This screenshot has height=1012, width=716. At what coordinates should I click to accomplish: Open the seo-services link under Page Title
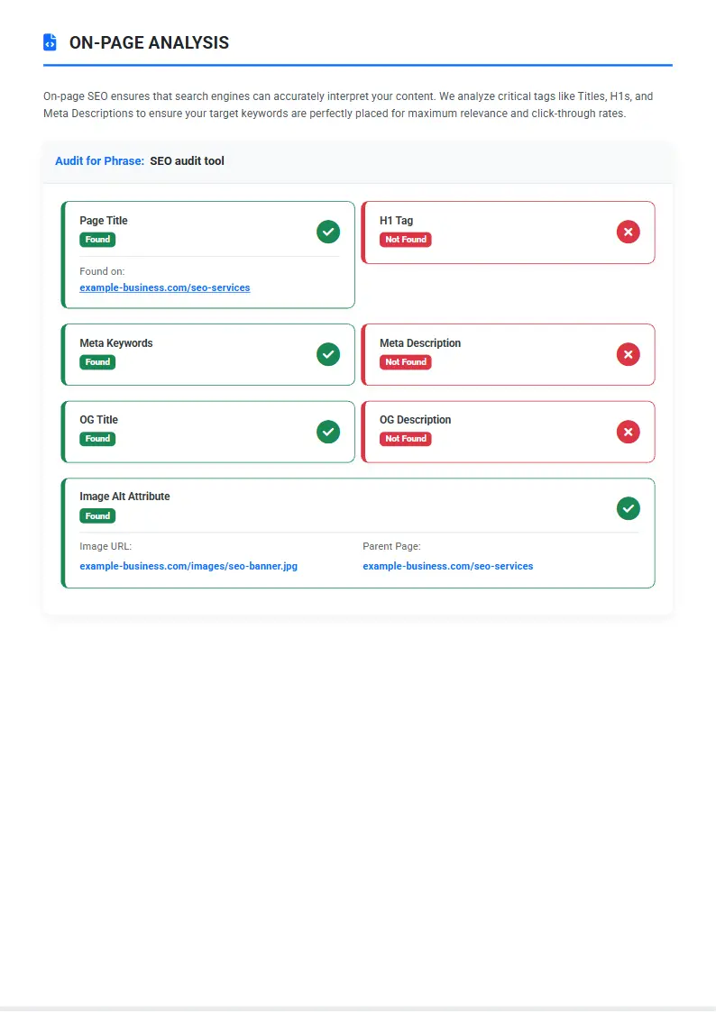[x=165, y=287]
